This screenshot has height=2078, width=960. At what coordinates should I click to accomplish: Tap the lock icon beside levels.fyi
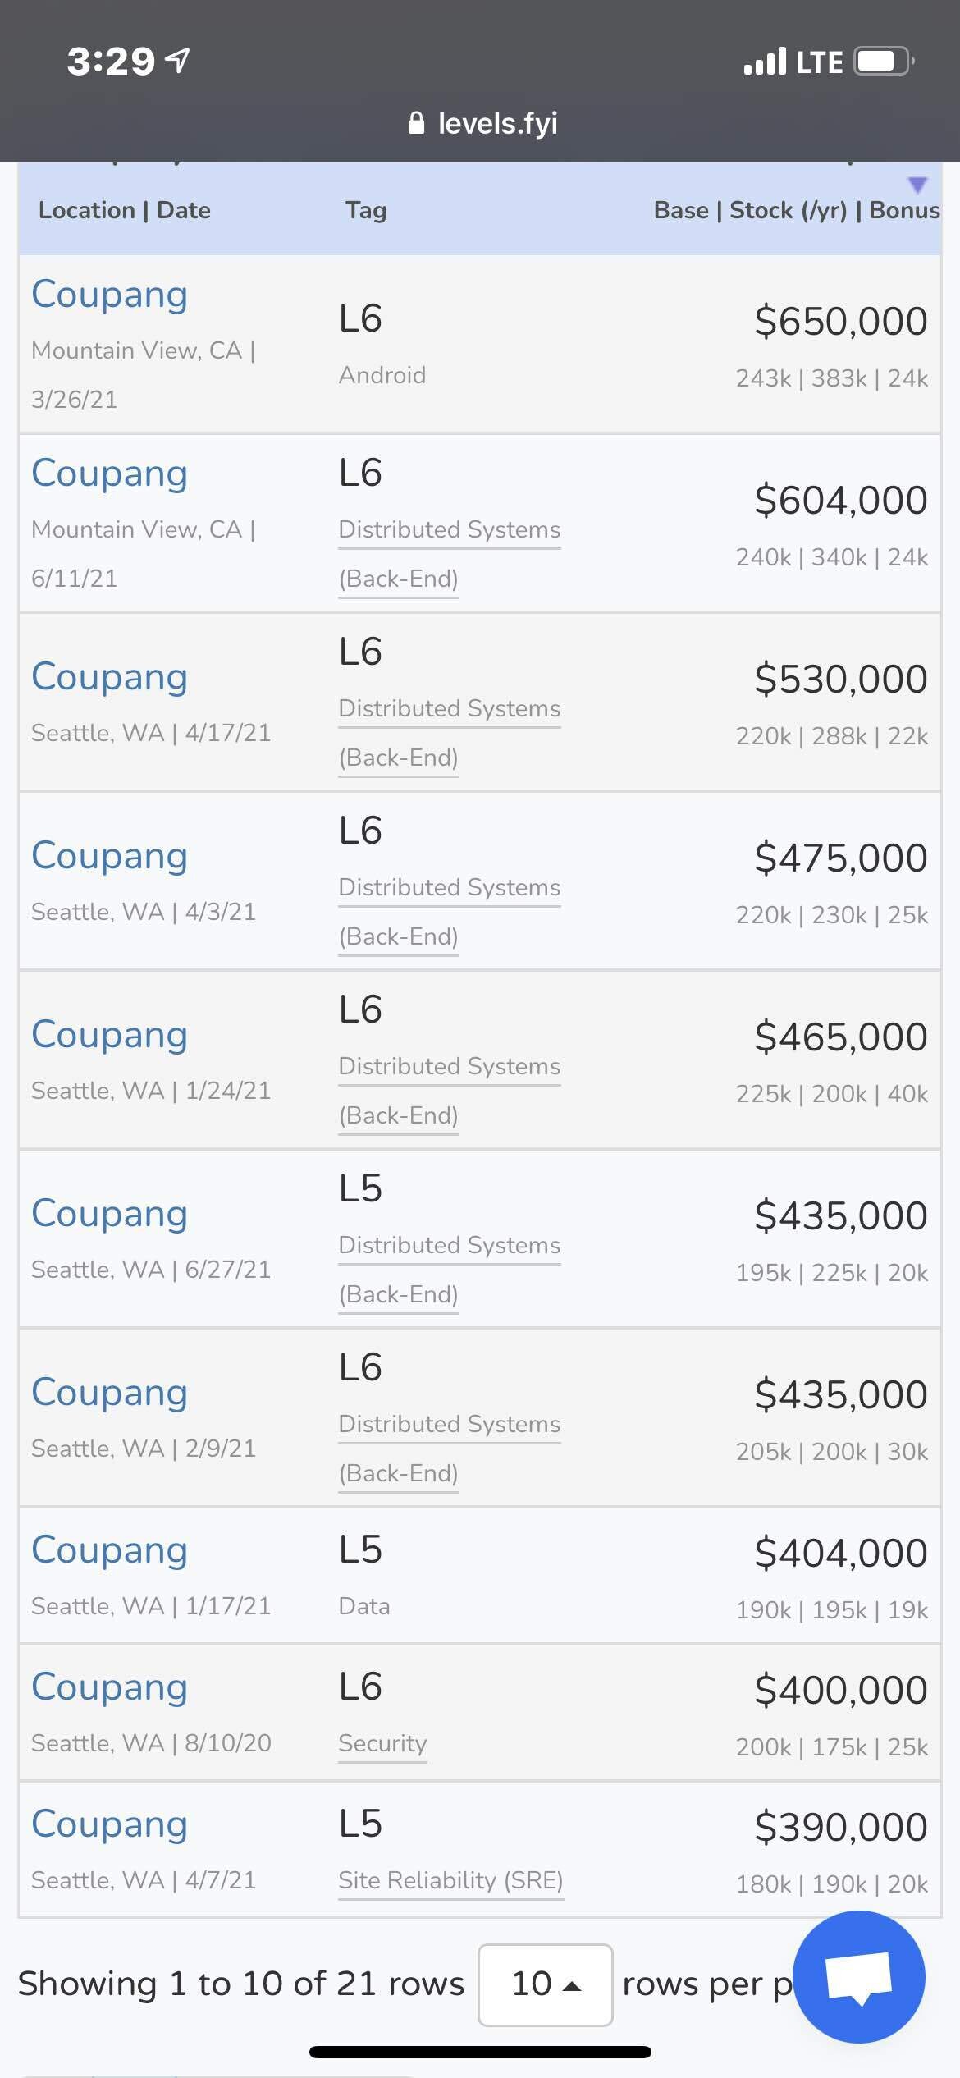click(416, 123)
